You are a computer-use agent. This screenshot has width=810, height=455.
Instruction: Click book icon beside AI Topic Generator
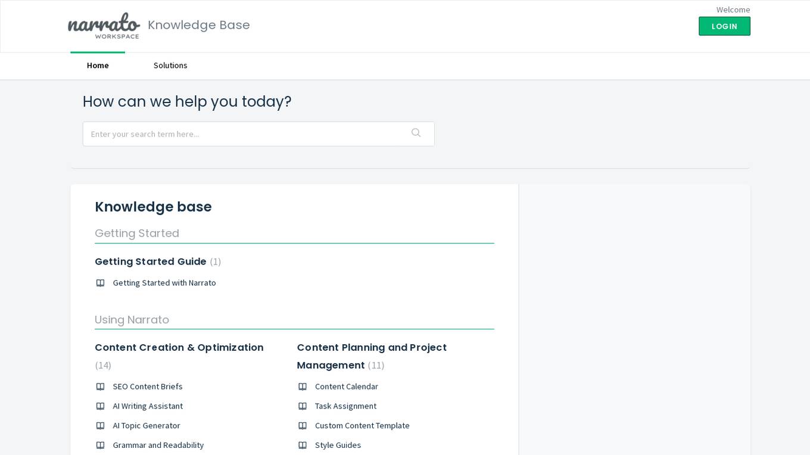100,426
